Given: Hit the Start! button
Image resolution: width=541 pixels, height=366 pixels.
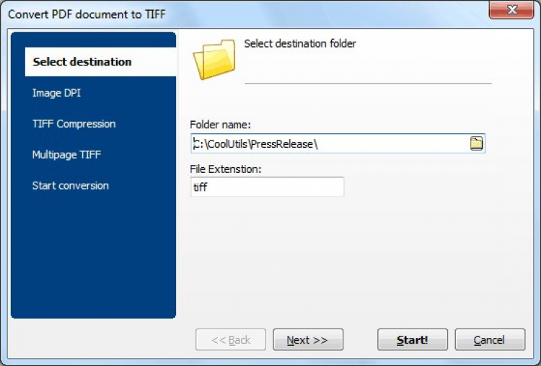Looking at the screenshot, I should click(x=412, y=340).
